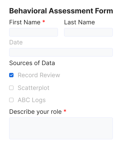
Task: Click the Scatterplot option label
Action: pos(34,88)
